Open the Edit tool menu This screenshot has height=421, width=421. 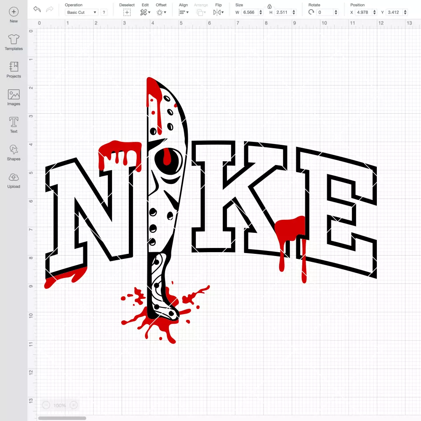(145, 12)
